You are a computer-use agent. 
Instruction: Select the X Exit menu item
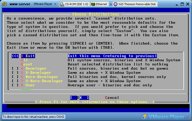[x=28, y=56]
